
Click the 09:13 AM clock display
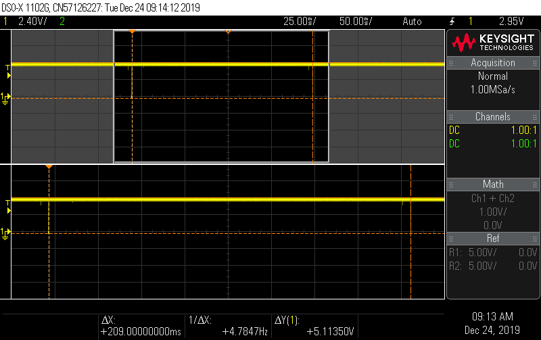point(492,316)
